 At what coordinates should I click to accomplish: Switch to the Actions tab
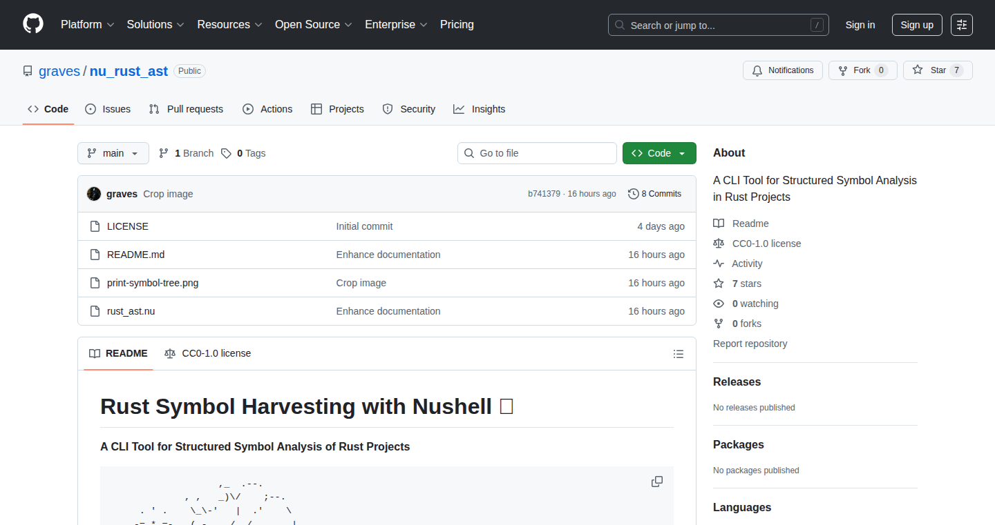[267, 109]
